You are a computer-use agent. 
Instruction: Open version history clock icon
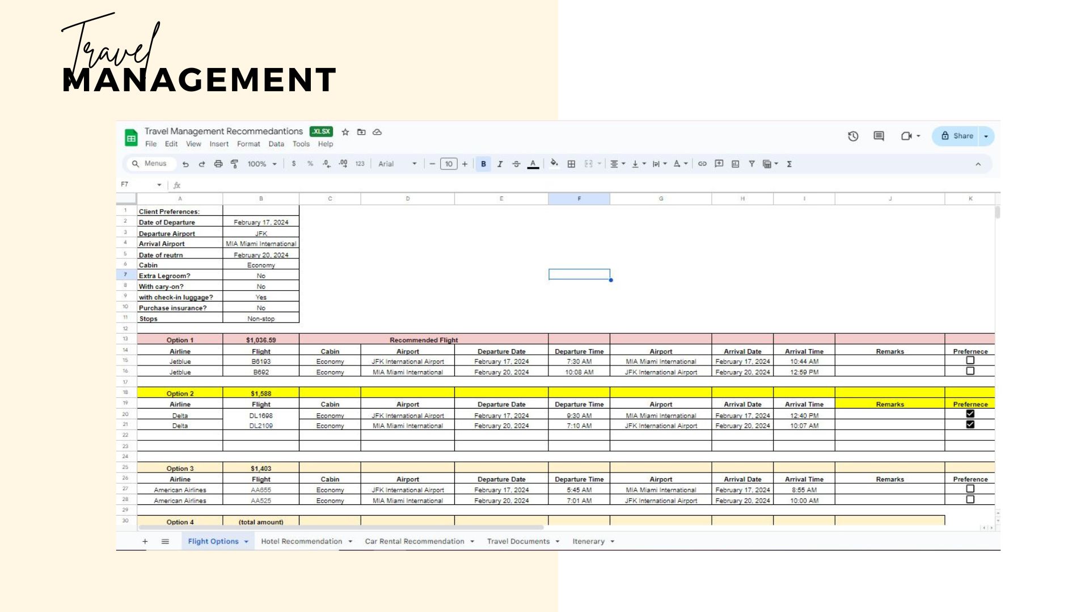click(x=853, y=136)
